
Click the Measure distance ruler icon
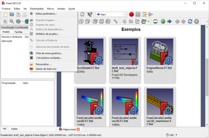(x=115, y=21)
